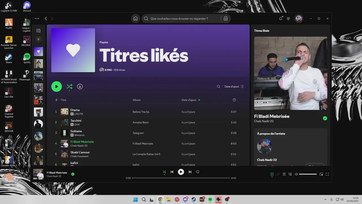Open the play queue

[284, 174]
